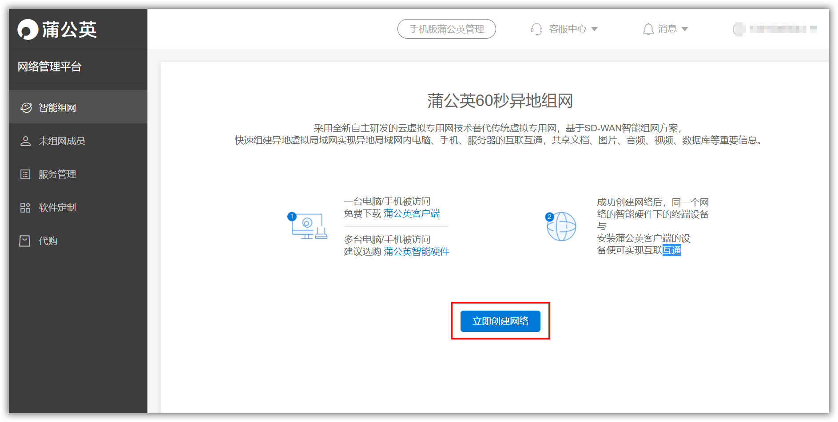Click the step 1 computer and router illustration
Screen dimensions: 838x422
pos(307,226)
